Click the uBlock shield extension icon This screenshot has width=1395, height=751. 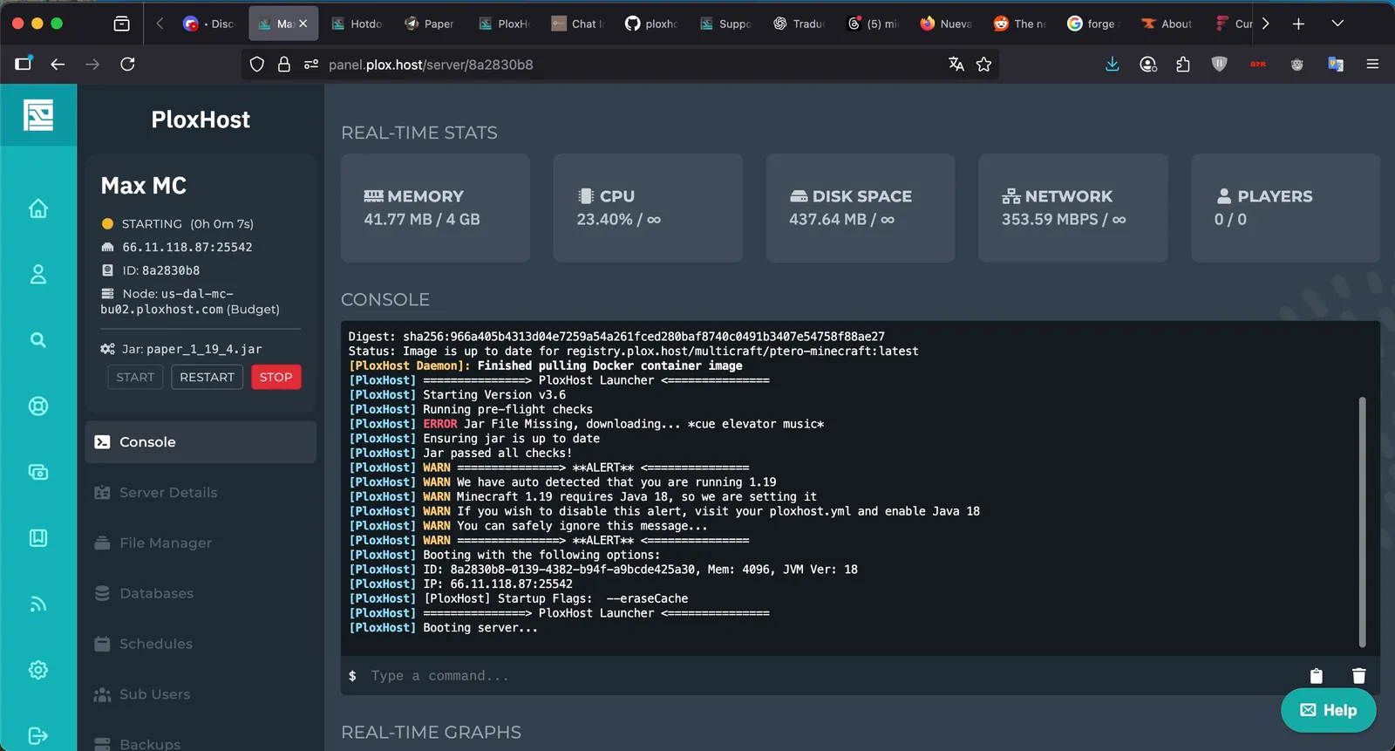tap(1220, 64)
